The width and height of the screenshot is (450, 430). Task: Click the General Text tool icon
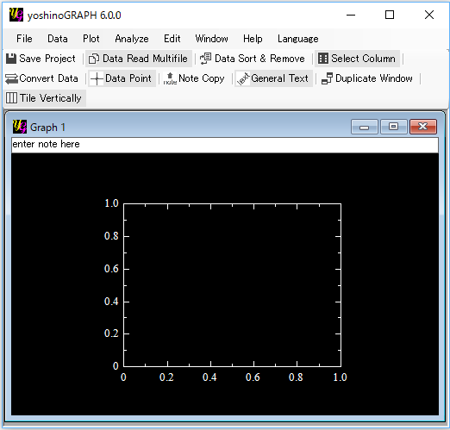pos(243,78)
